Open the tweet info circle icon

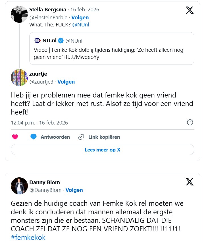point(190,122)
